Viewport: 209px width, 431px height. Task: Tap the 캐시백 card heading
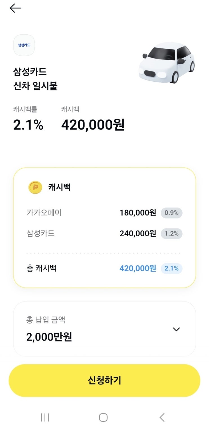click(x=59, y=188)
